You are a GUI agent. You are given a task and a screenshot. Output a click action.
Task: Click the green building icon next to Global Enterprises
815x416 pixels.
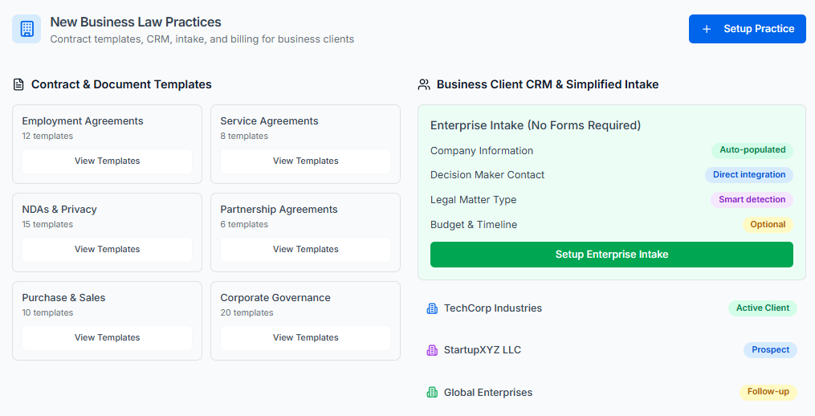click(432, 393)
